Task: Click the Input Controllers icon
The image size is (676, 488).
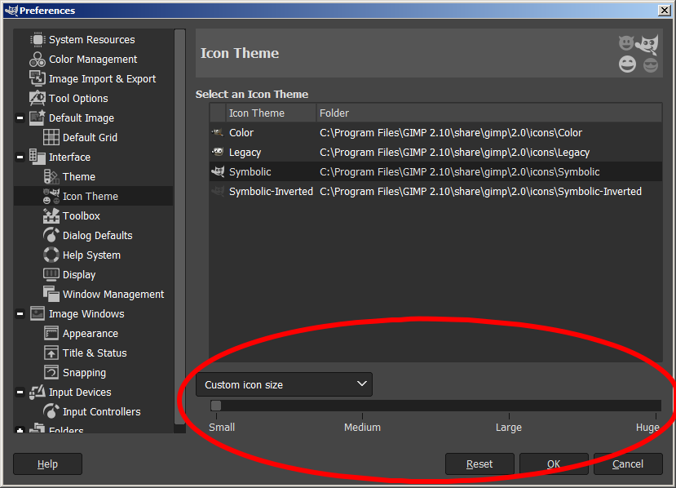Action: [51, 411]
